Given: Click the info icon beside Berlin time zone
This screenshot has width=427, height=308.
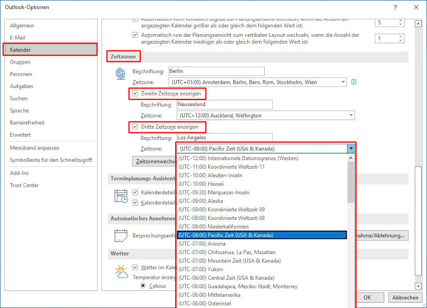Looking at the screenshot, I should coord(353,82).
